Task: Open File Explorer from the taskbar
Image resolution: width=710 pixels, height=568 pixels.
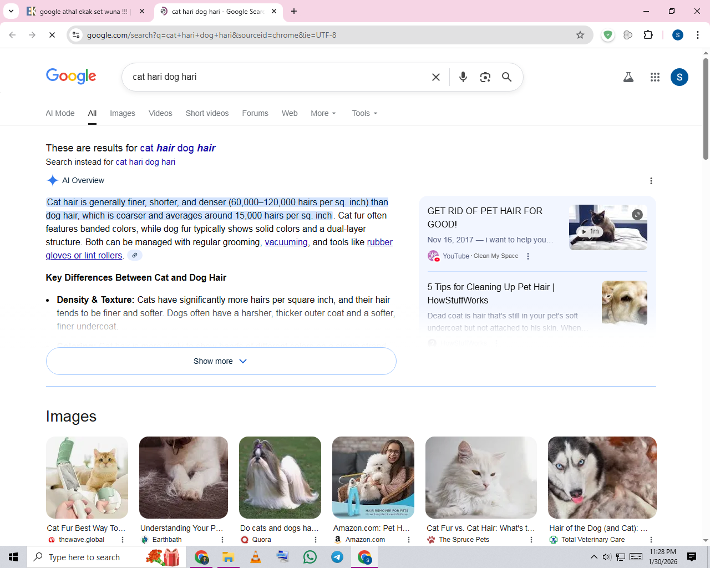Action: [228, 557]
